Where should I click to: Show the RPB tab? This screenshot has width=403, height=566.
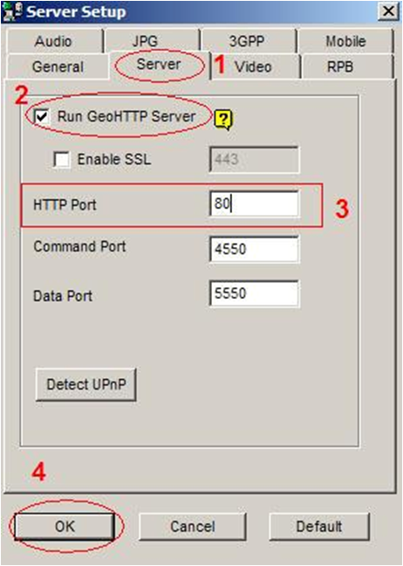coord(340,66)
